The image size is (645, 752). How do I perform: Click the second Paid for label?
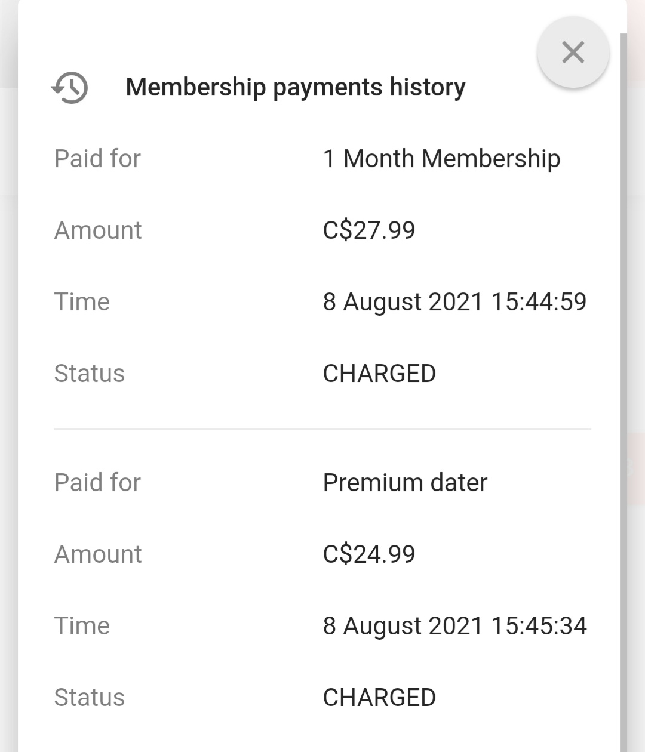(x=97, y=483)
